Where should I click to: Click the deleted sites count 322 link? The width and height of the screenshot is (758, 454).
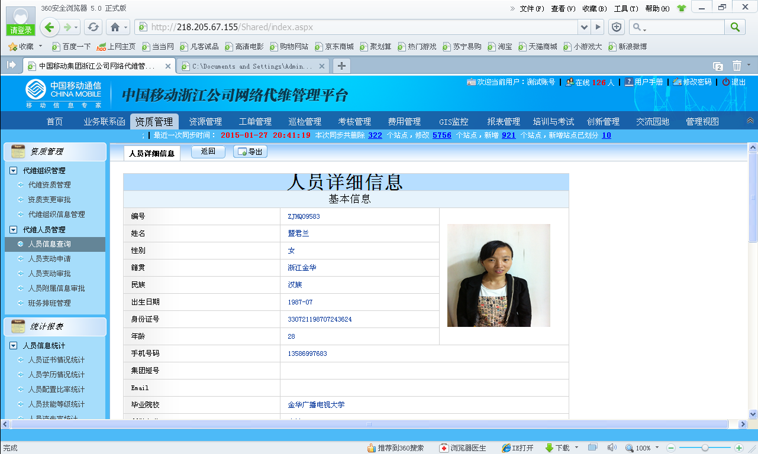click(375, 135)
